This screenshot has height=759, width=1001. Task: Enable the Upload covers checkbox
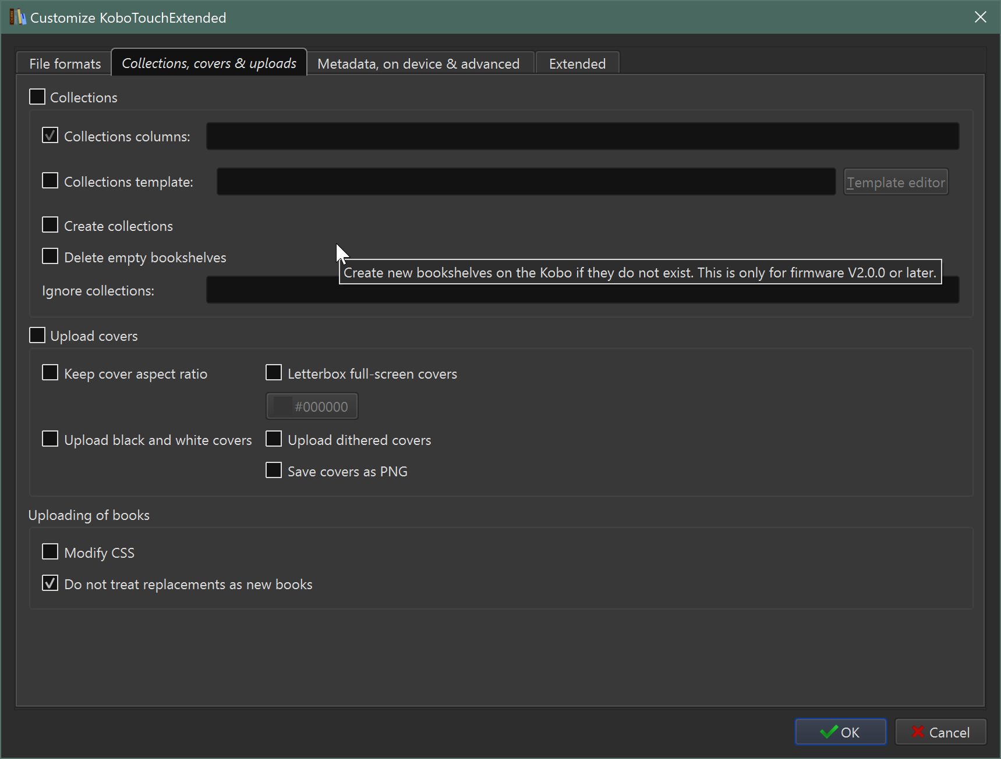[37, 335]
